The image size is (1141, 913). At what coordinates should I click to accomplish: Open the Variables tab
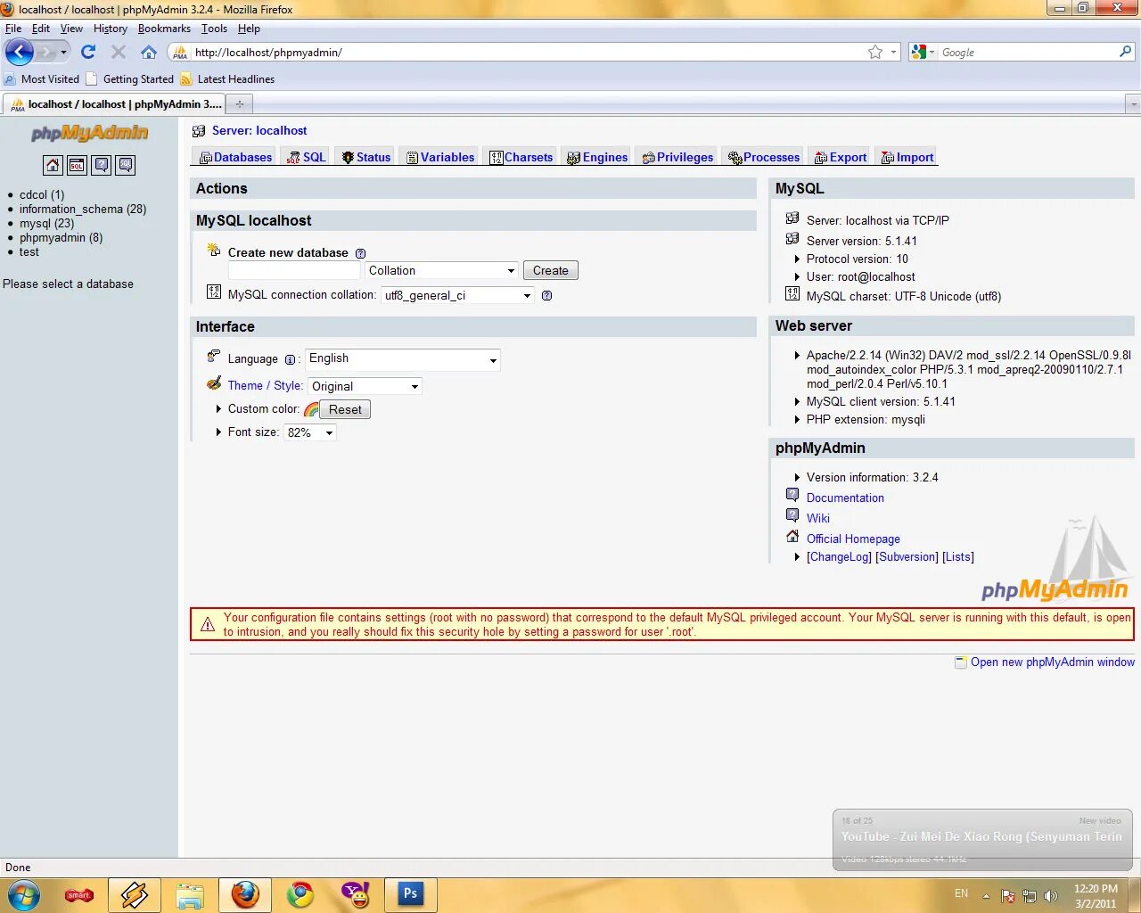click(440, 158)
